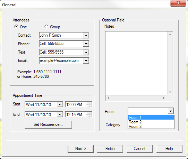Choose Room 1 from the list
Viewport: 188px width, 159px height.
[x=151, y=118]
